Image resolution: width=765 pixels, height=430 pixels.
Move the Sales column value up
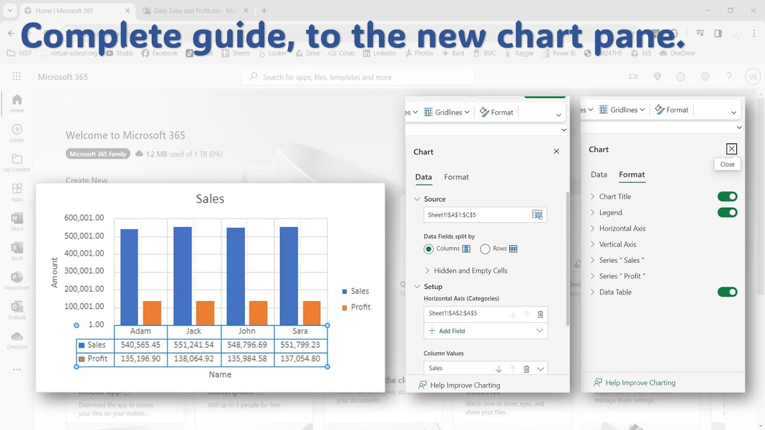point(512,369)
